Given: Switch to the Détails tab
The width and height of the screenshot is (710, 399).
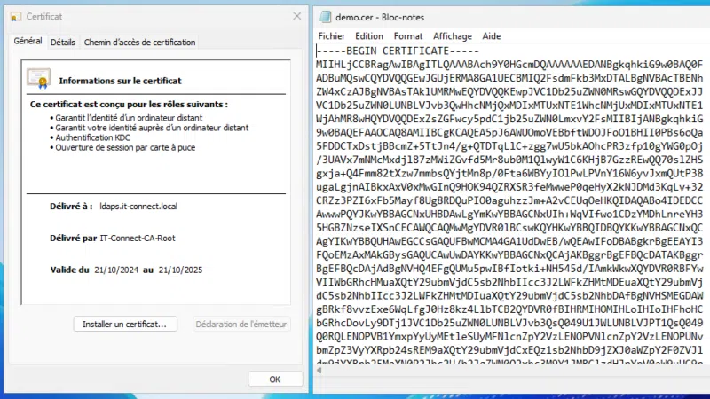Looking at the screenshot, I should coord(63,42).
